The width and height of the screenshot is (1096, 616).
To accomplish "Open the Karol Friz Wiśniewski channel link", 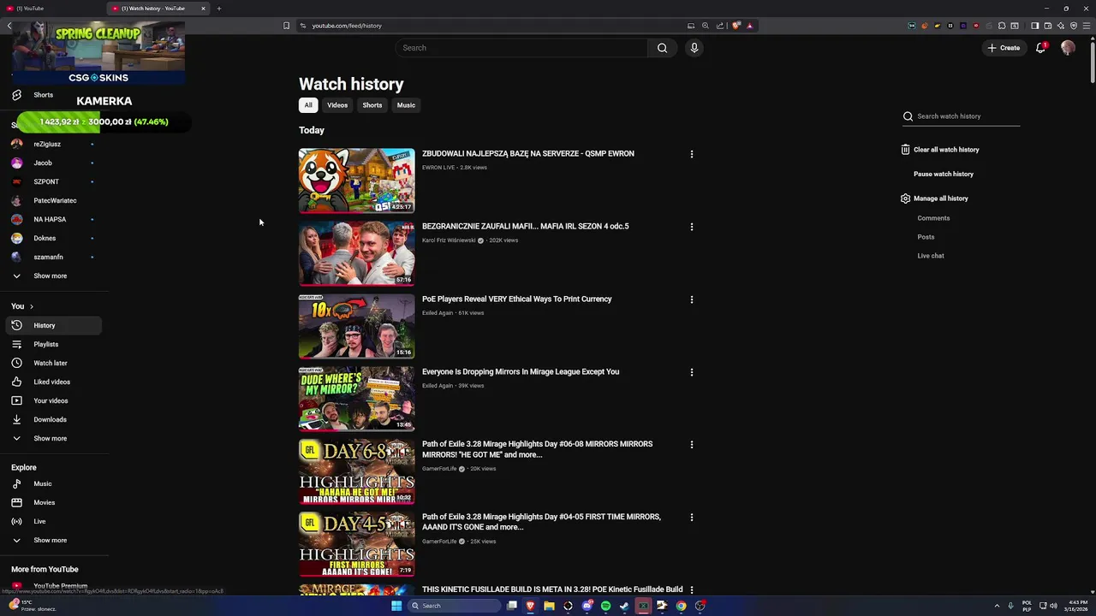I will 449,240.
